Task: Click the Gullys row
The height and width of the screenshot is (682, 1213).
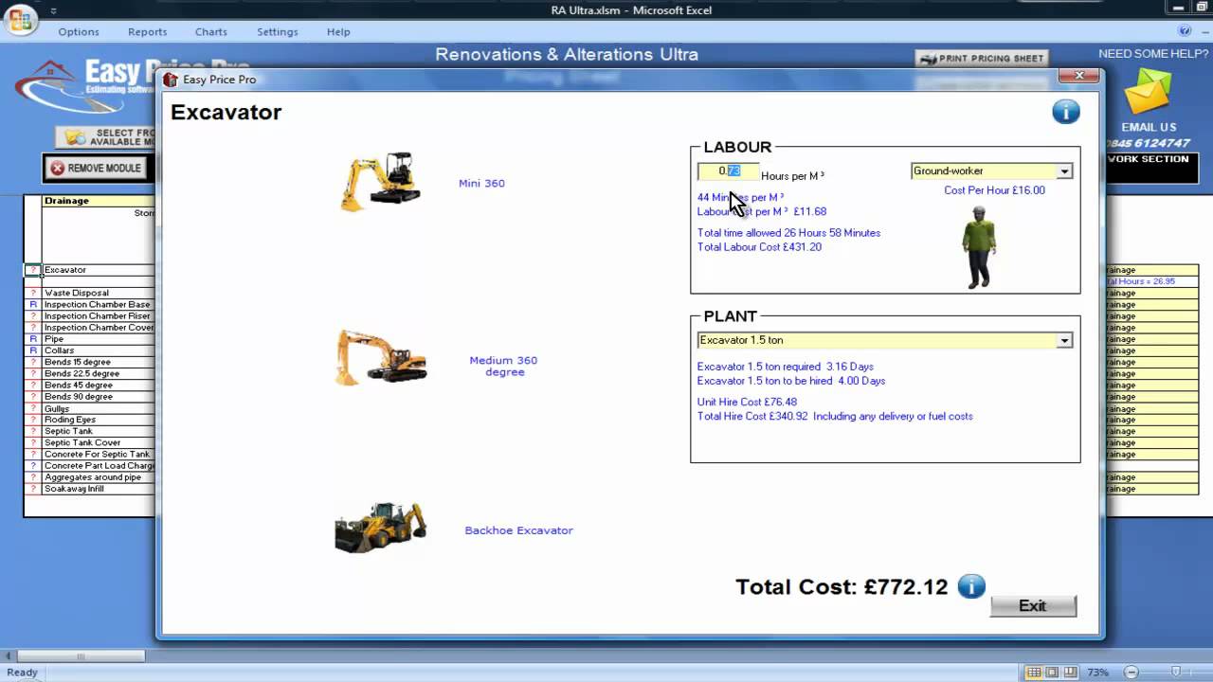Action: click(99, 408)
